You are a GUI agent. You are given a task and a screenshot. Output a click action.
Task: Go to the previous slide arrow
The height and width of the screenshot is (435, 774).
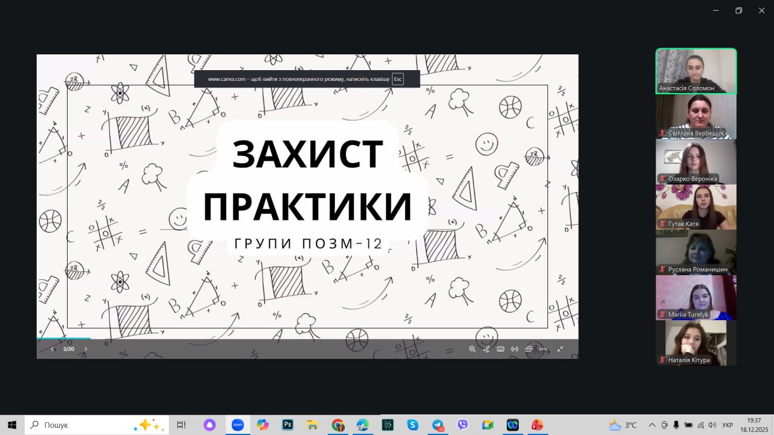53,349
